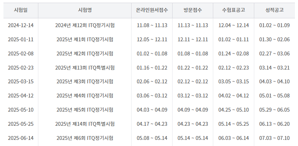Select the 온라인인원서접수 column header

152,10
